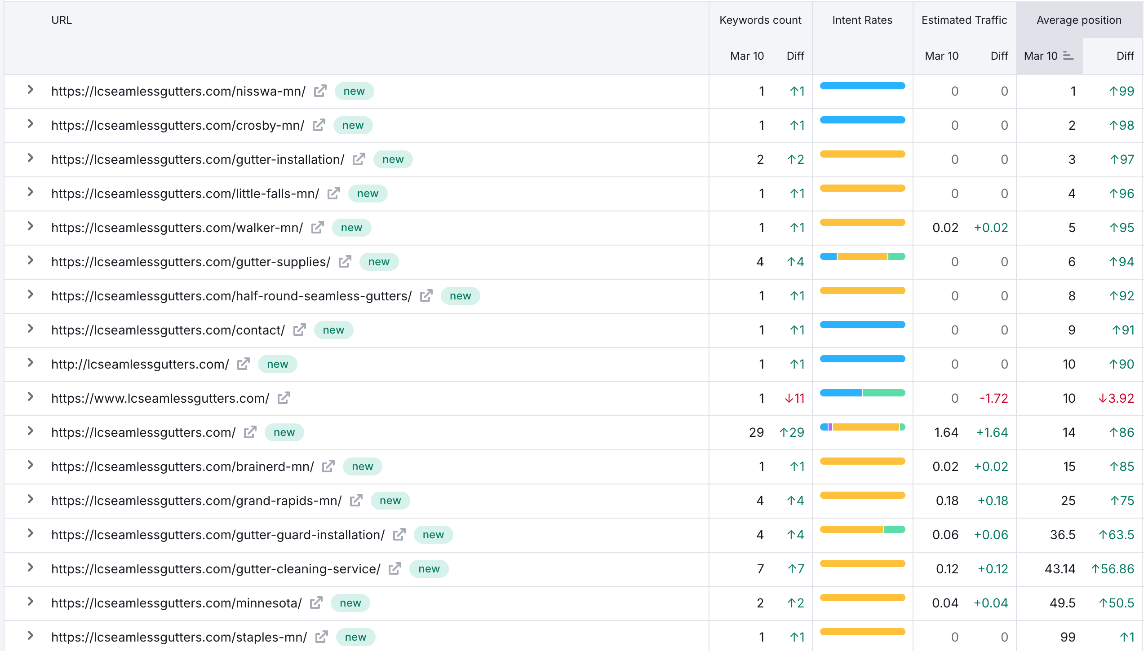Viewport: 1144px width, 651px height.
Task: Click external link icon beside www.lcseamlessgutters.com
Action: (284, 398)
